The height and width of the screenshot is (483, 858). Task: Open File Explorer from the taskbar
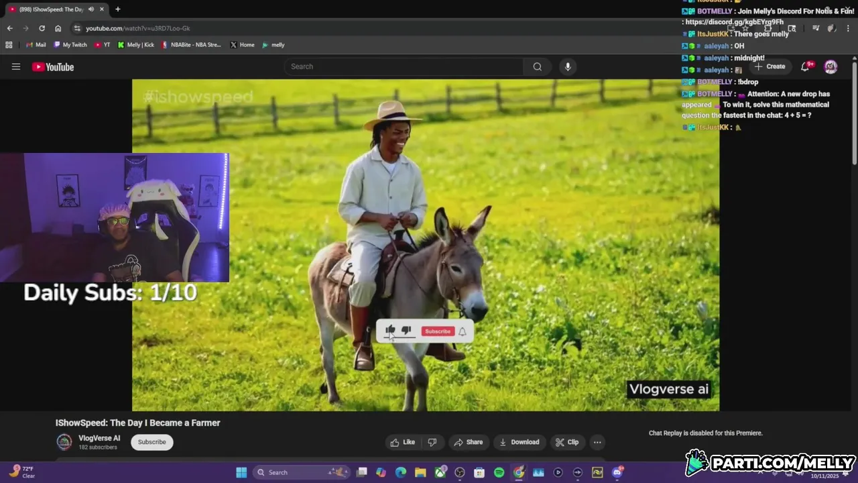(420, 472)
